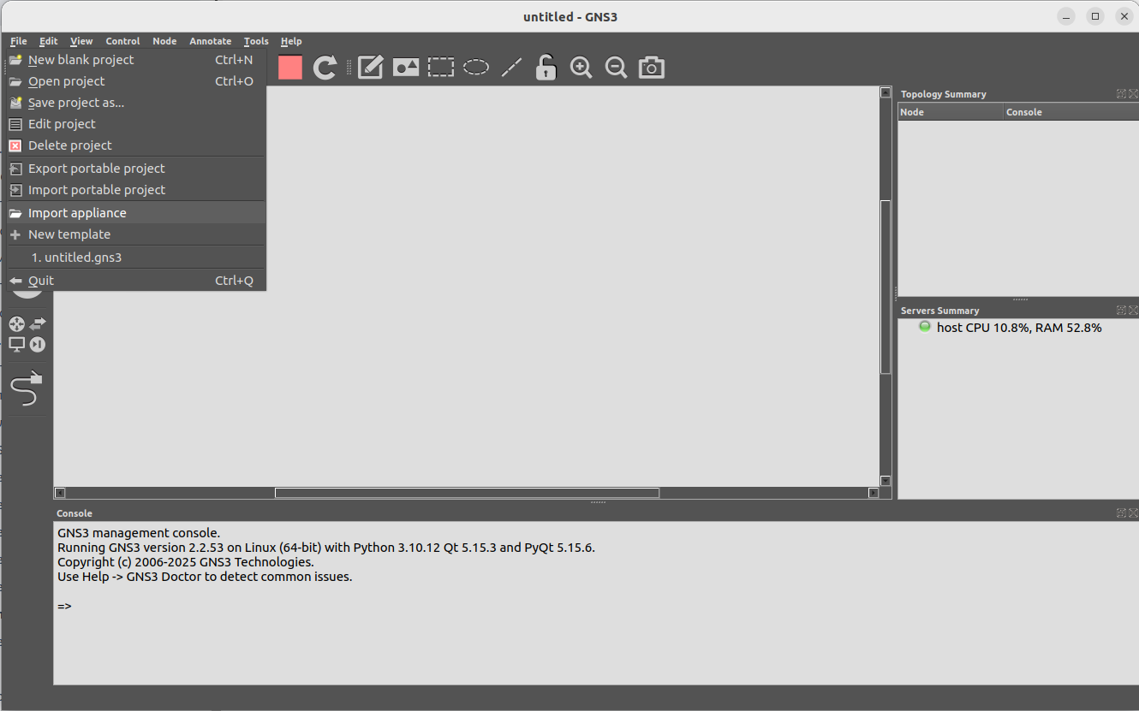The image size is (1139, 711).
Task: Close the File menu via File
Action: point(19,41)
